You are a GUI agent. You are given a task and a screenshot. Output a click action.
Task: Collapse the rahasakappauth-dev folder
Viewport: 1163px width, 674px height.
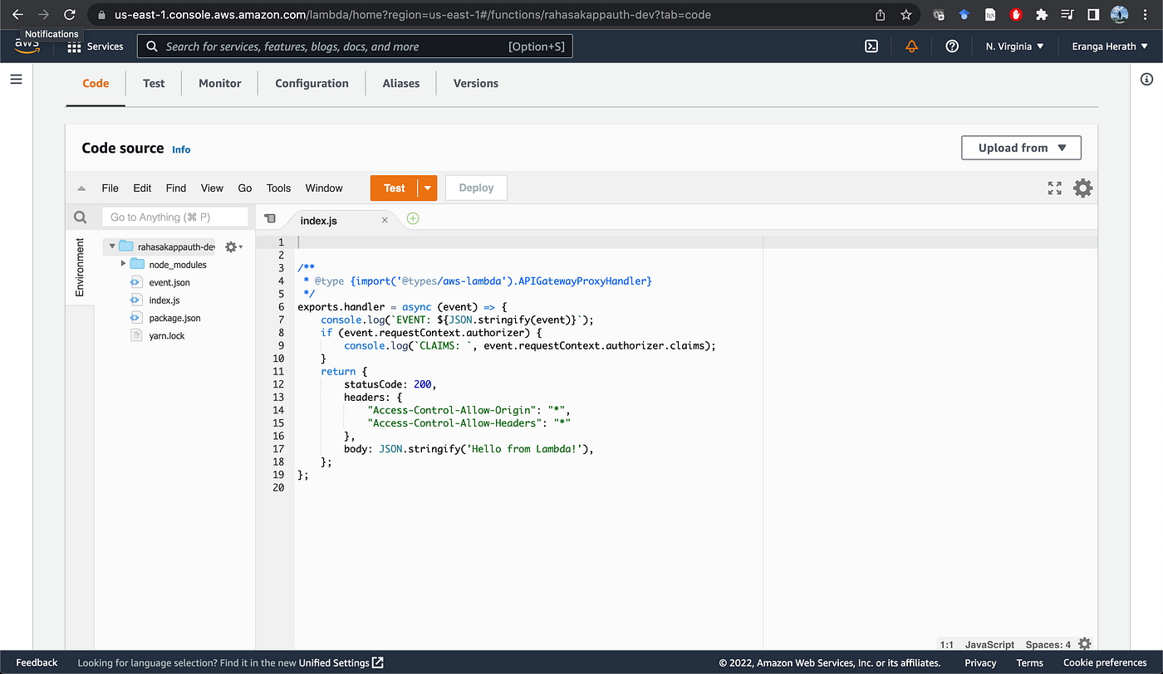click(112, 247)
